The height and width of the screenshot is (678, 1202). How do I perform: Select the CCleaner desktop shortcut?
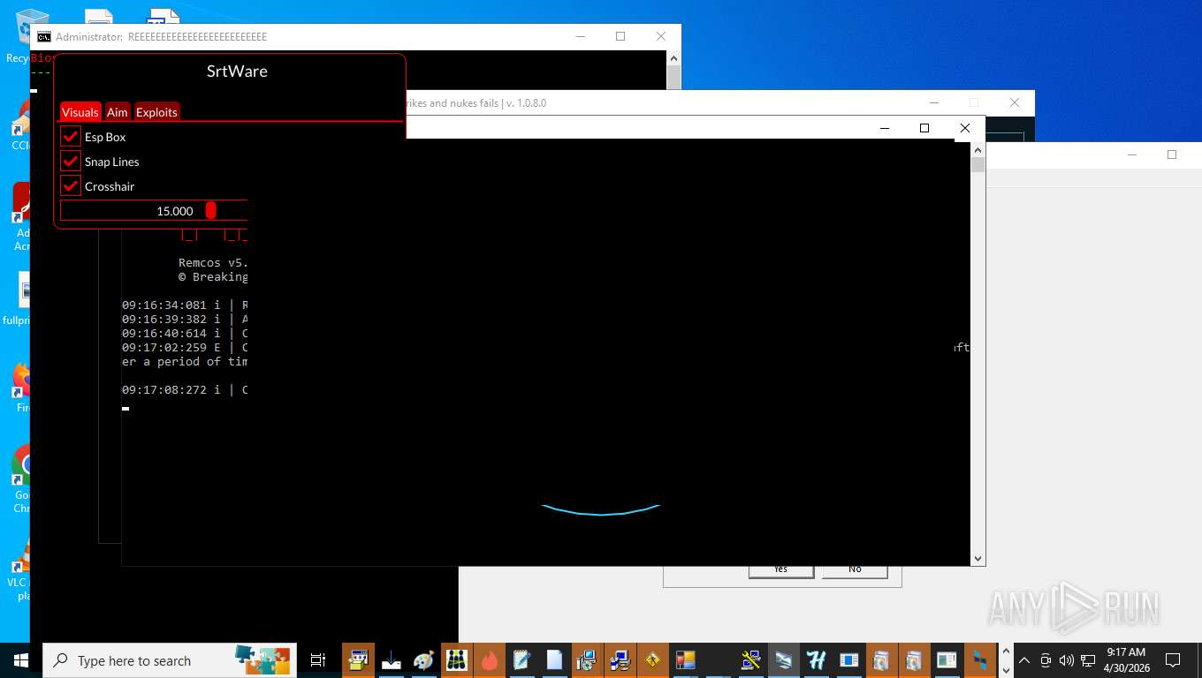21,124
